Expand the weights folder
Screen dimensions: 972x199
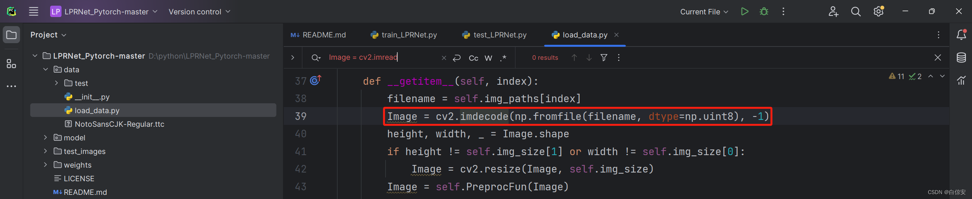click(x=46, y=165)
